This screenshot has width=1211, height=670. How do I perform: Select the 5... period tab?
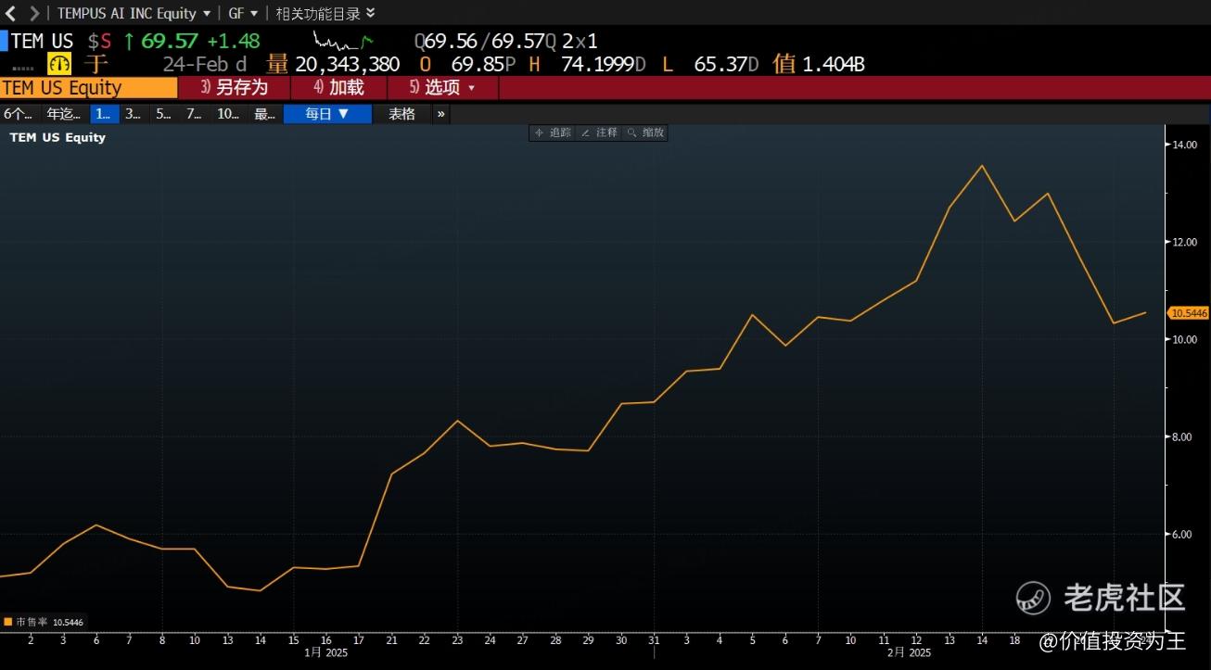(163, 114)
